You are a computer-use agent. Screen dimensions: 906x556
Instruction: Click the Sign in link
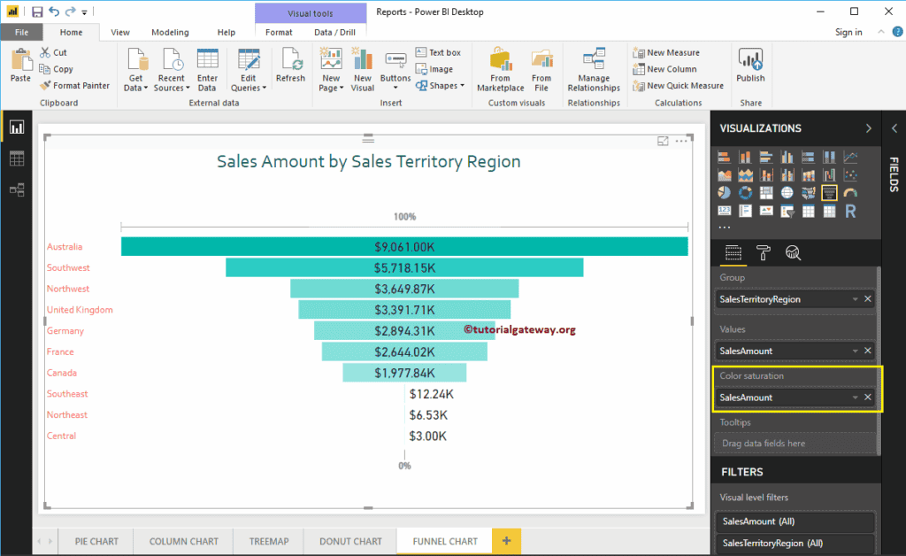click(848, 32)
